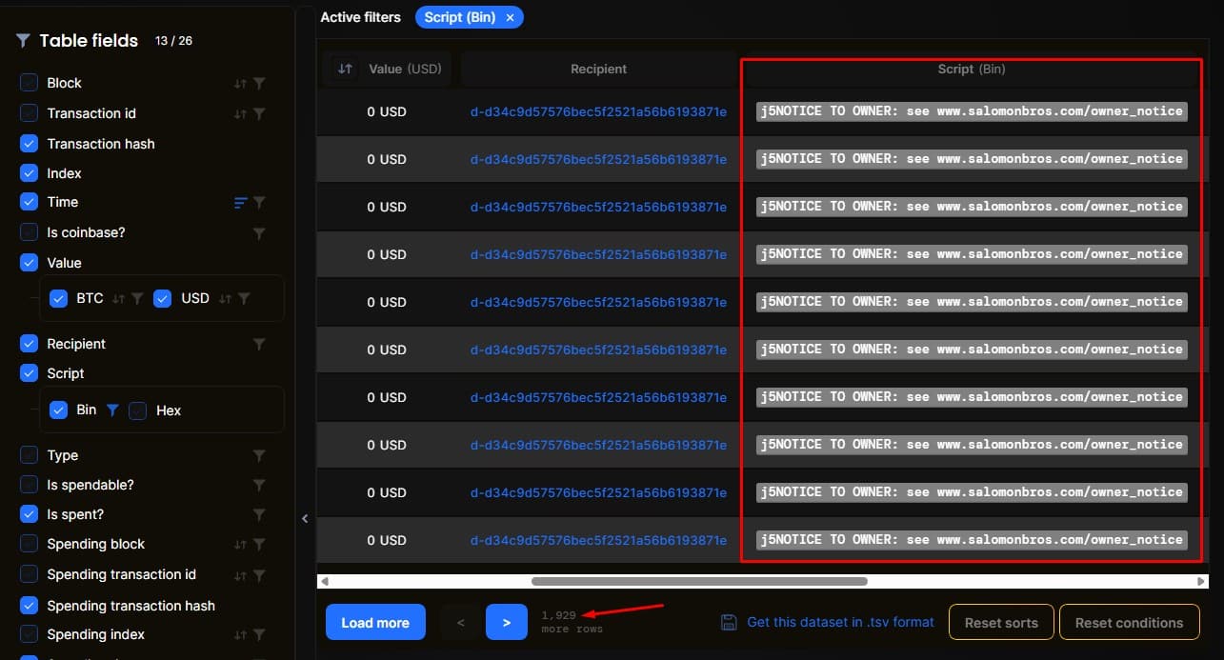The image size is (1224, 660).
Task: Enable the Type field checkbox
Action: pyautogui.click(x=29, y=455)
